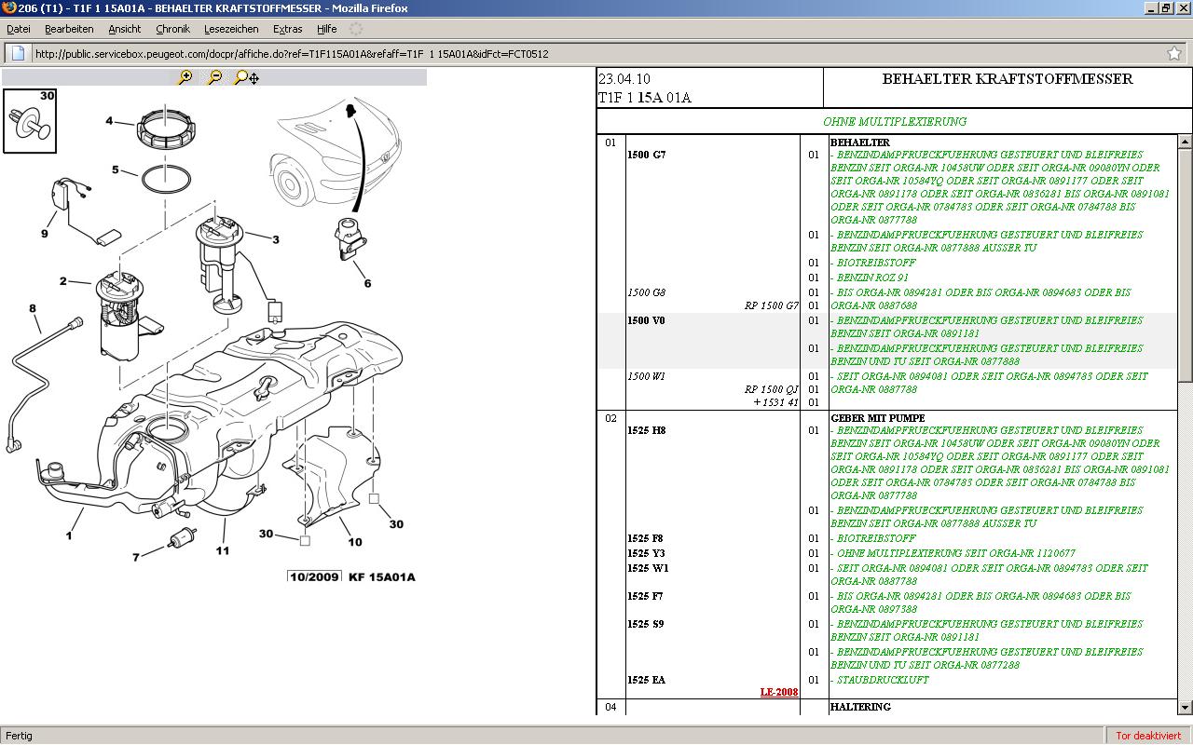This screenshot has height=745, width=1193.
Task: Zoom out of the parts diagram
Action: [x=214, y=77]
